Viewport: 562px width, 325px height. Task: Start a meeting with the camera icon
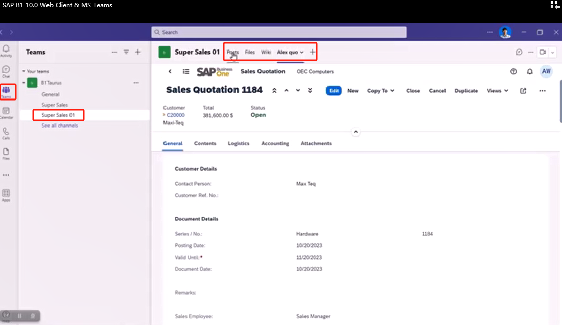543,52
